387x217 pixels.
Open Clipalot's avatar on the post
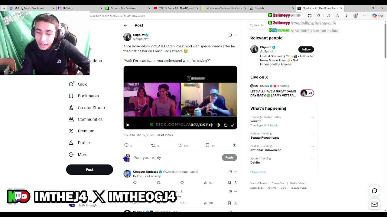(127, 37)
